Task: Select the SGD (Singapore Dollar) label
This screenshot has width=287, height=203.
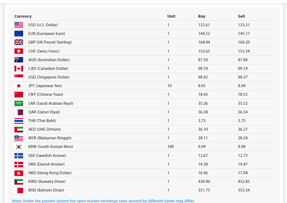Action: coord(49,77)
